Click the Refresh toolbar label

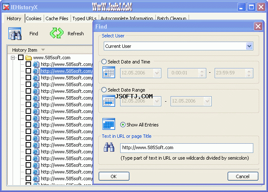click(76, 34)
